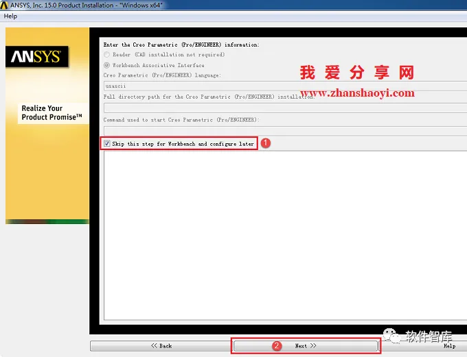
Task: Click 'Enter the Creo Parametric (Pro/ENGINEER) information' heading
Action: (181, 45)
